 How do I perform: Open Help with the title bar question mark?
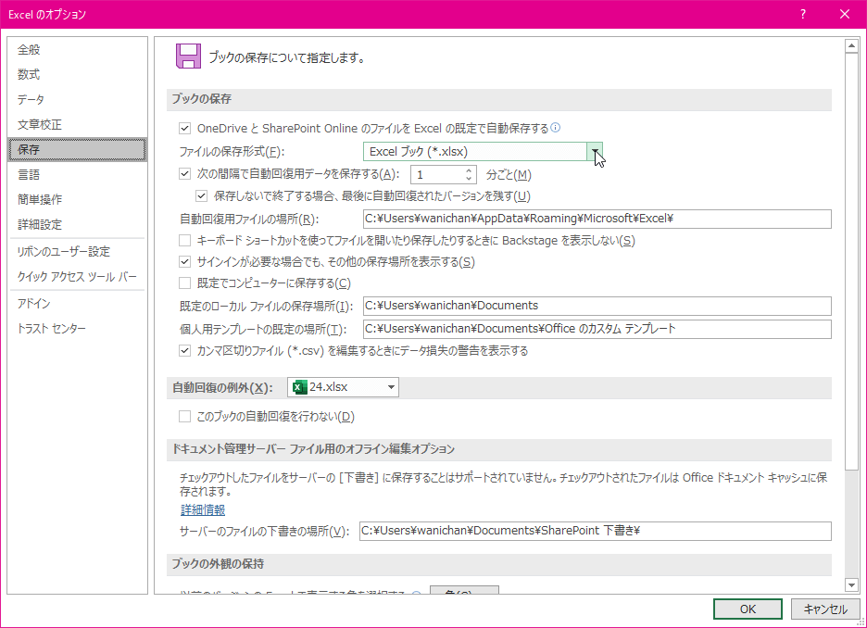pyautogui.click(x=802, y=14)
